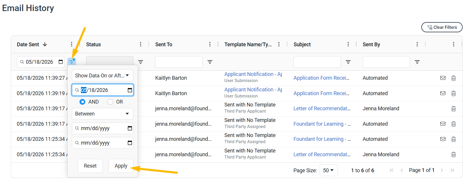
Task: Click trash icon in 11:39:27 row
Action: (x=454, y=78)
